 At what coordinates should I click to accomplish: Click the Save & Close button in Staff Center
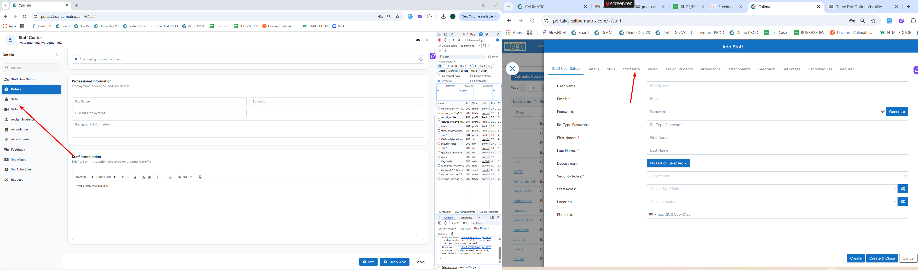(x=395, y=262)
